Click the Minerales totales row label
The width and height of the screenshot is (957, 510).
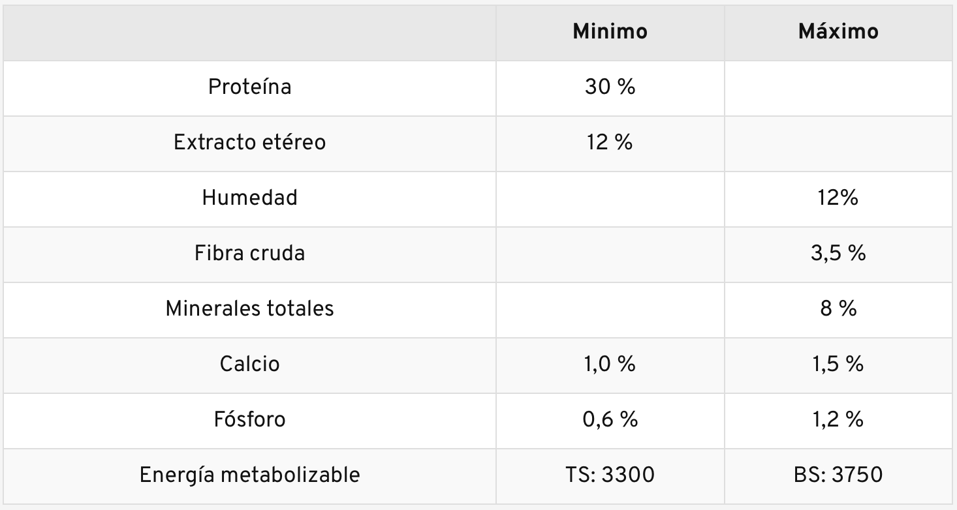click(249, 308)
